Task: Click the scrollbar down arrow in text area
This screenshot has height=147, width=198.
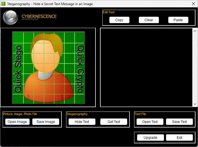Action: click(x=195, y=104)
